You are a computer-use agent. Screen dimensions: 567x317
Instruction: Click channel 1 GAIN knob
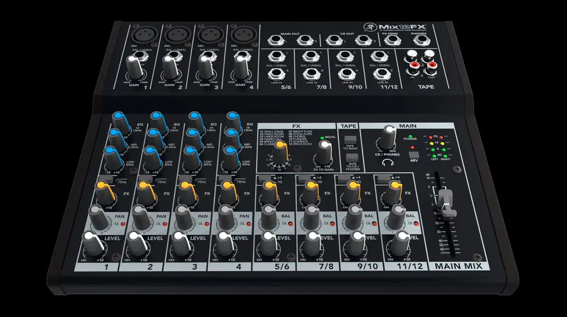(134, 67)
